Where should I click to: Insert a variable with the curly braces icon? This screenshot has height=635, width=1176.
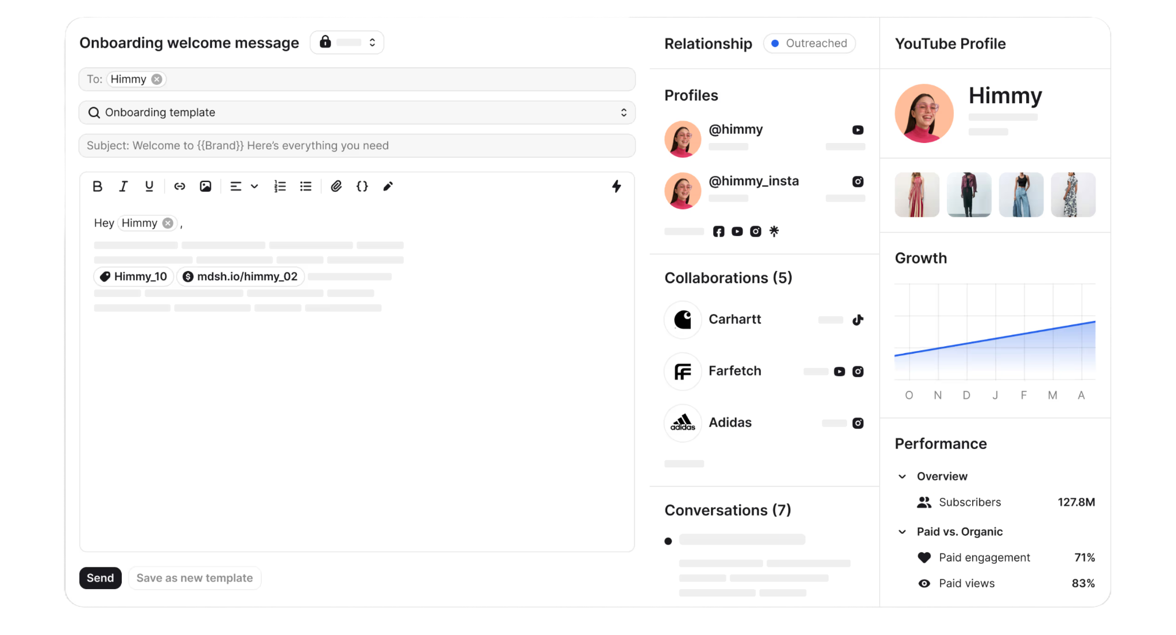tap(362, 186)
